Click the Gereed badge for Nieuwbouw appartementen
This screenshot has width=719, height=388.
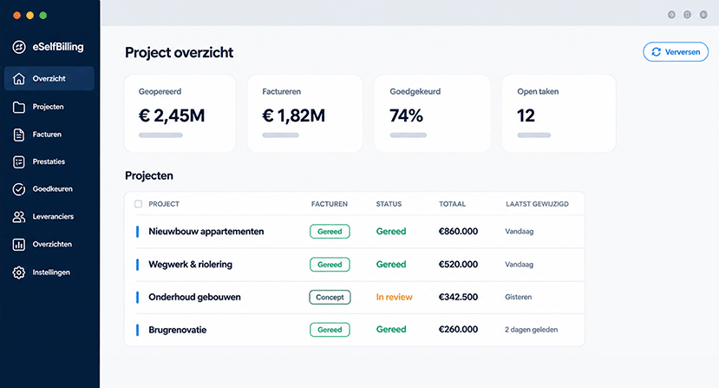[x=330, y=232]
